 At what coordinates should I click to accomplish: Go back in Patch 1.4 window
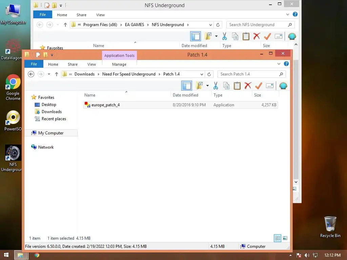[x=31, y=74]
